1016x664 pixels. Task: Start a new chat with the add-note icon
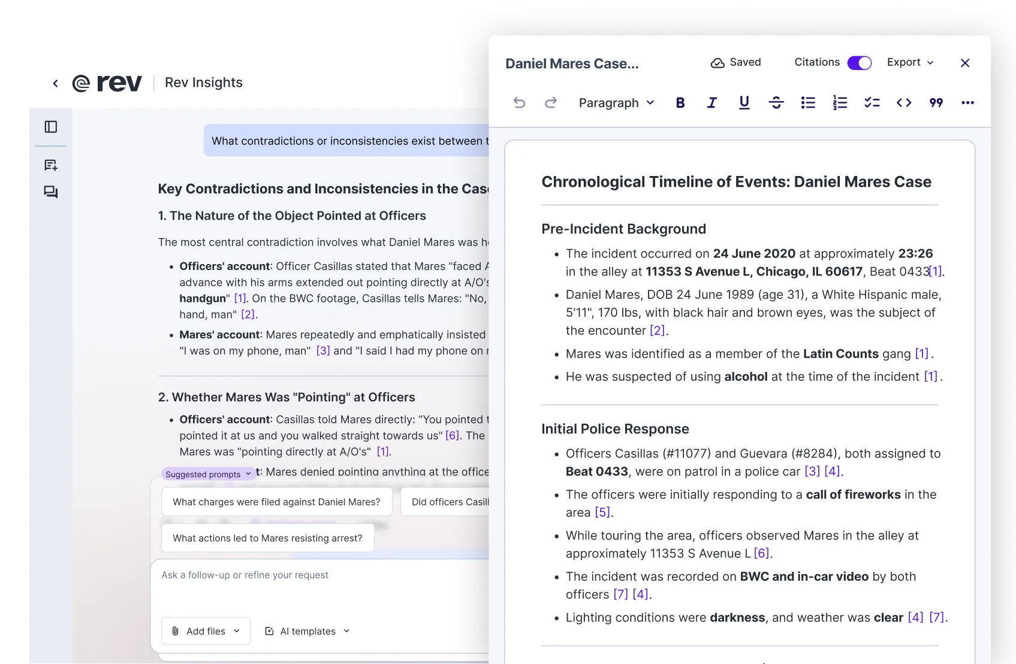(51, 165)
